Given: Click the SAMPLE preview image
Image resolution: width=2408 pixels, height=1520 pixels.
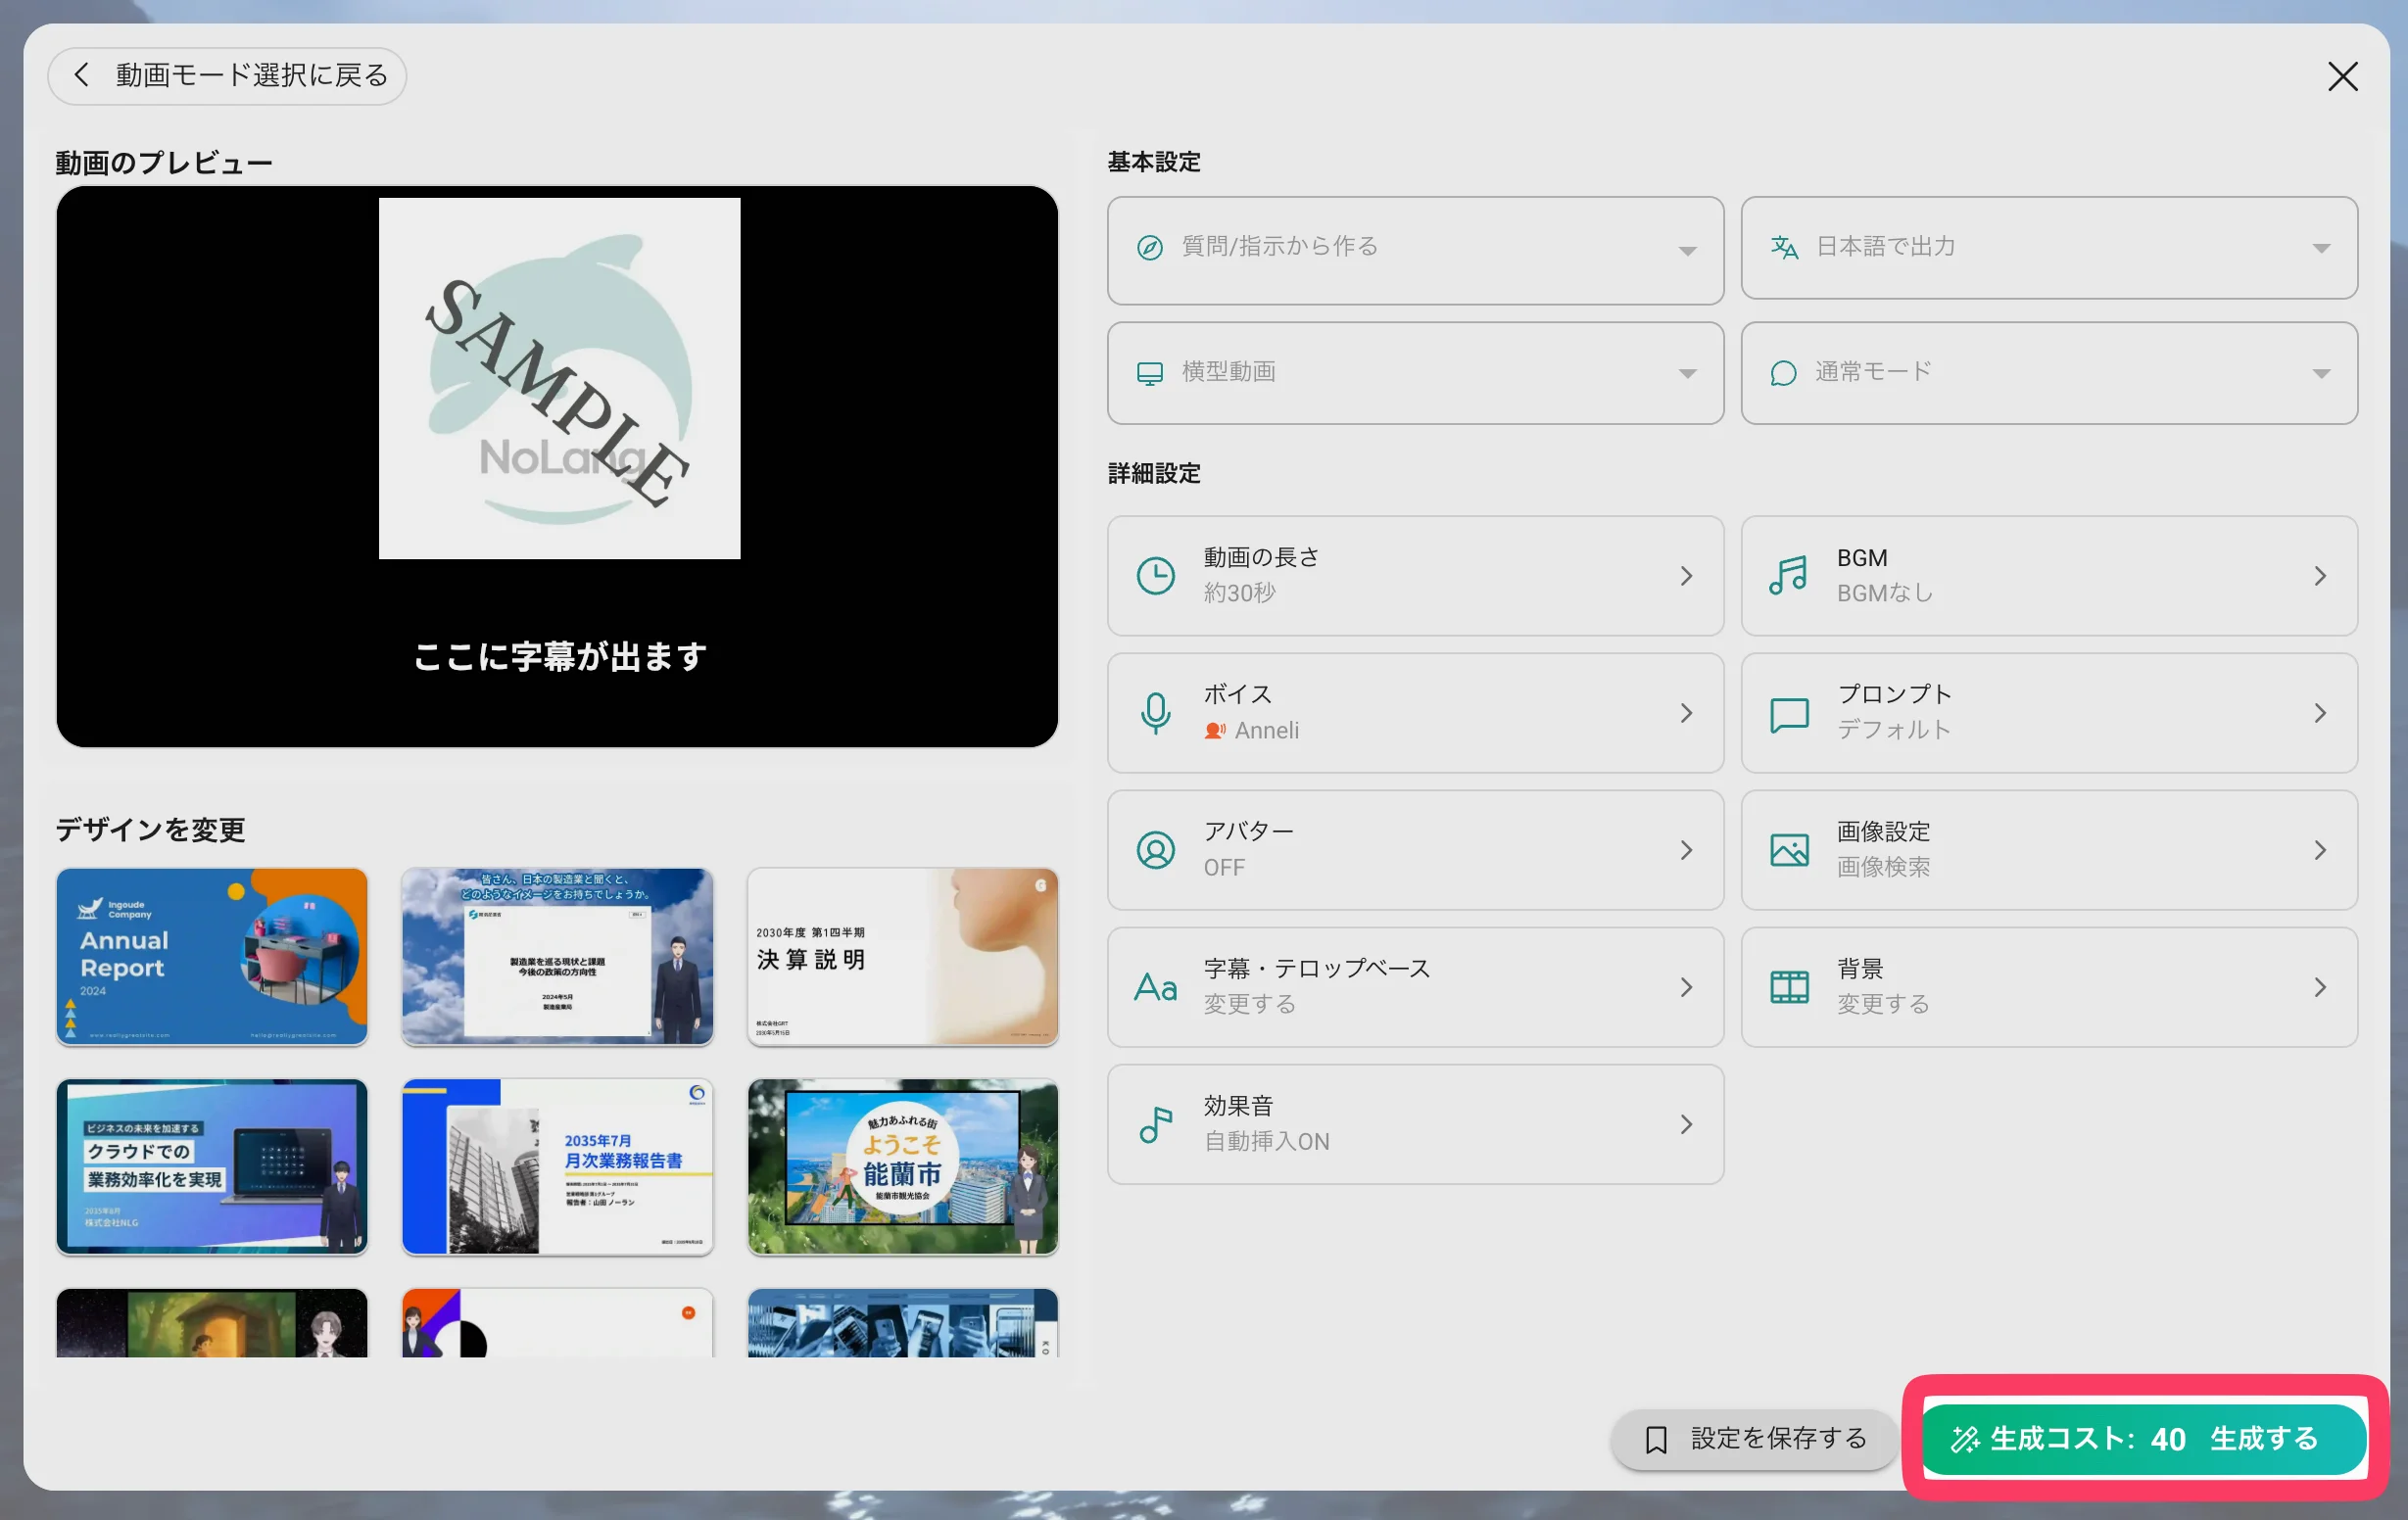Looking at the screenshot, I should pos(559,378).
